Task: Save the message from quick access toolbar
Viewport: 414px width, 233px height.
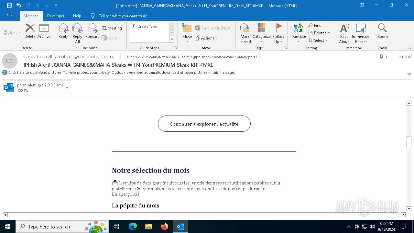Action: 9,6
